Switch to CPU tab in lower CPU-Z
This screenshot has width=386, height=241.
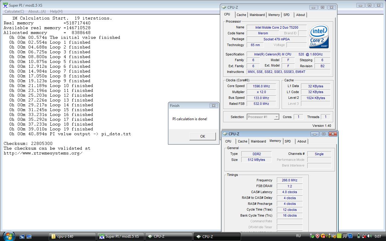(x=228, y=141)
